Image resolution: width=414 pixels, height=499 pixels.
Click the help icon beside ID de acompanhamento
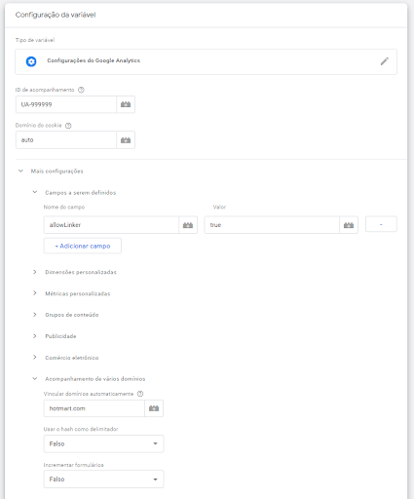(81, 90)
